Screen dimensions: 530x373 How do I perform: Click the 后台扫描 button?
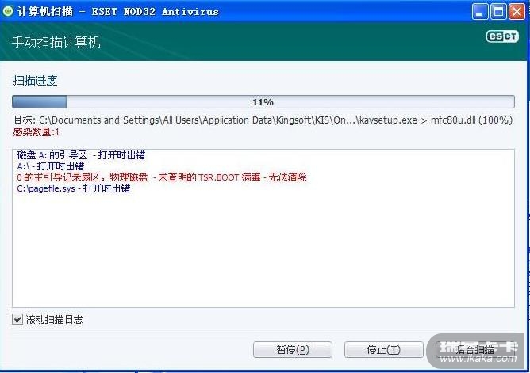pos(475,350)
